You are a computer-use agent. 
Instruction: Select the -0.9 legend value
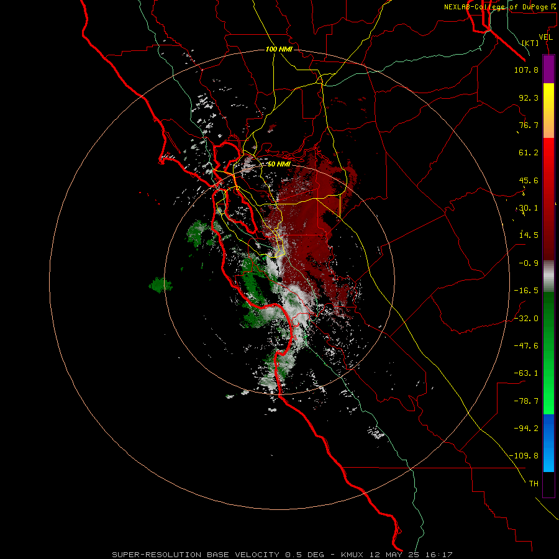(x=529, y=263)
